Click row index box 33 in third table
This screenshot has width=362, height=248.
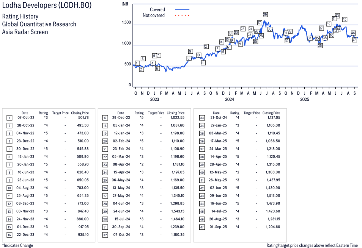[202, 118]
